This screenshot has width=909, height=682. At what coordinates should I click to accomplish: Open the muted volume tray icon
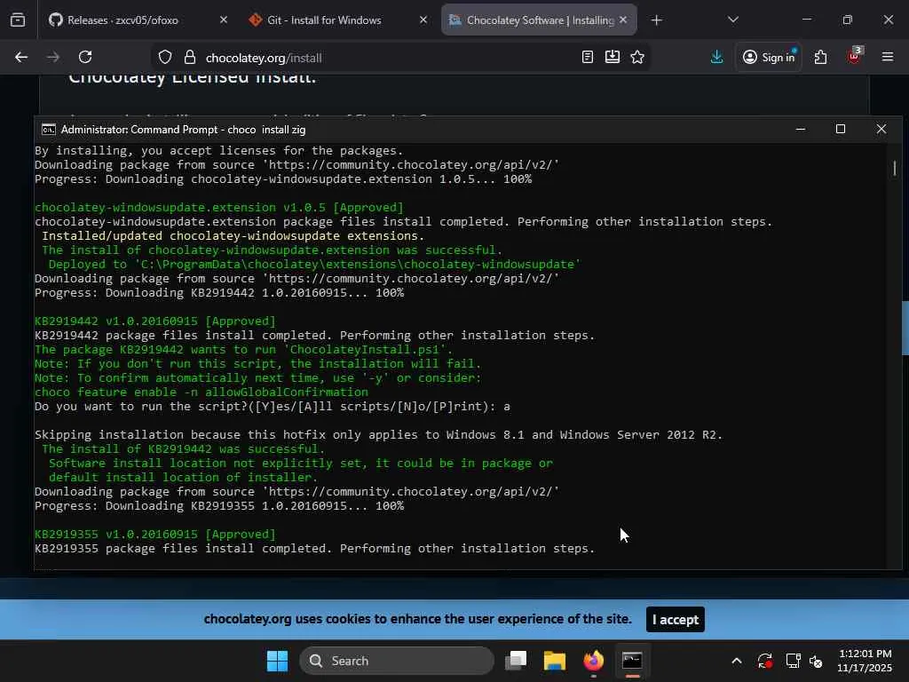pos(817,661)
